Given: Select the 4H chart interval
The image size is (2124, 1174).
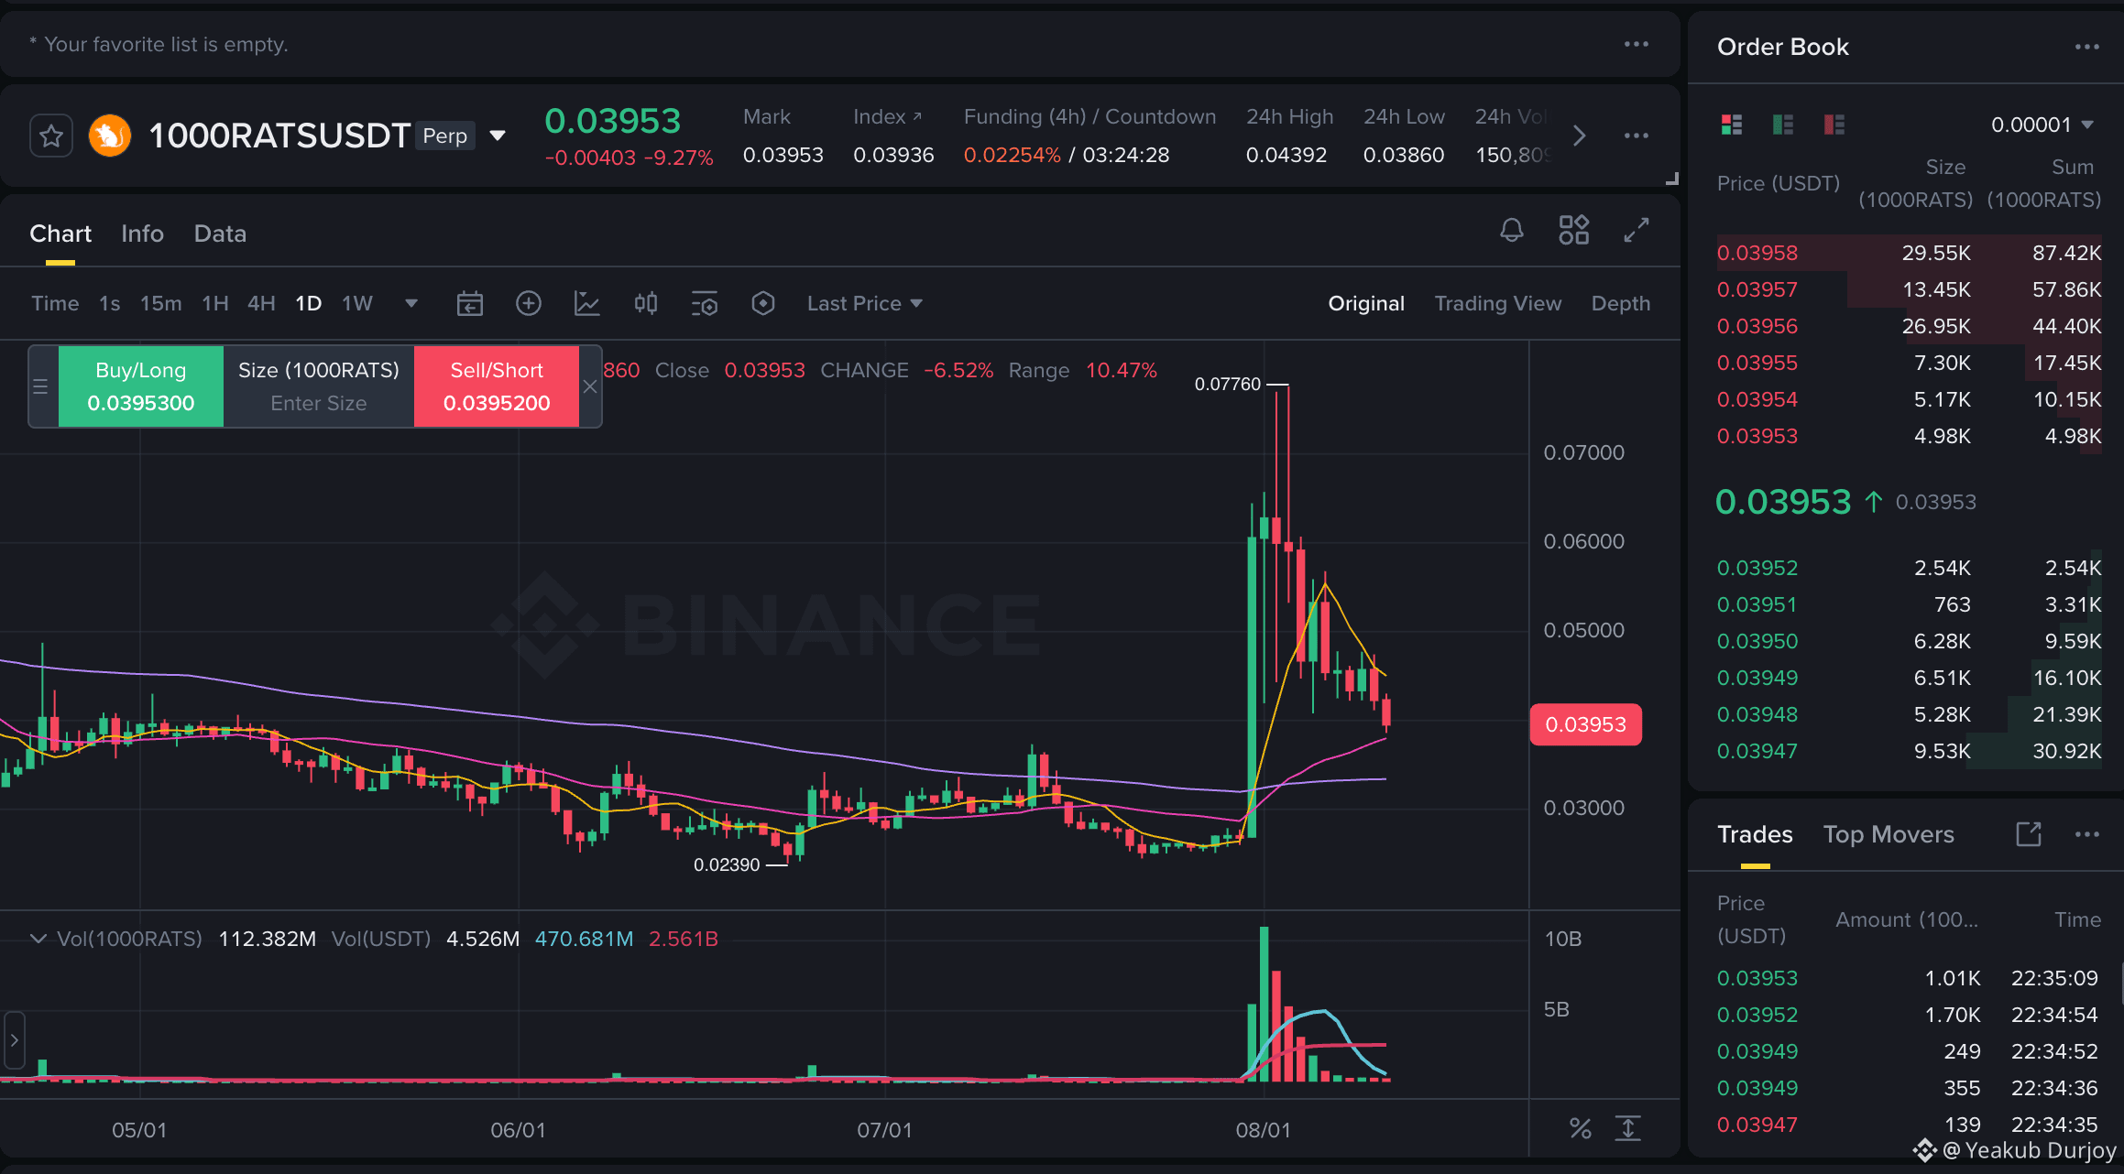Looking at the screenshot, I should [x=262, y=303].
